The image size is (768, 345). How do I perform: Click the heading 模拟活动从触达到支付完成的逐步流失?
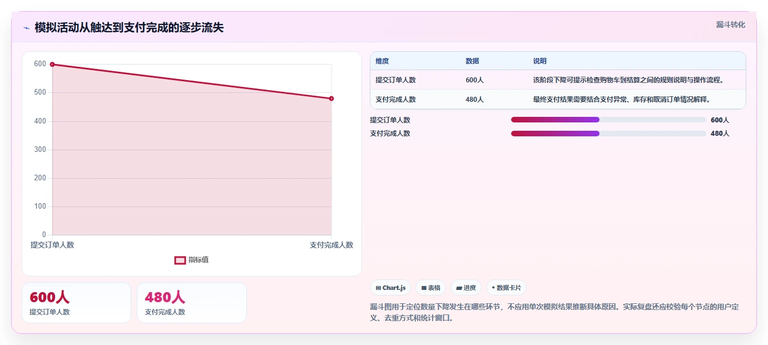(129, 28)
